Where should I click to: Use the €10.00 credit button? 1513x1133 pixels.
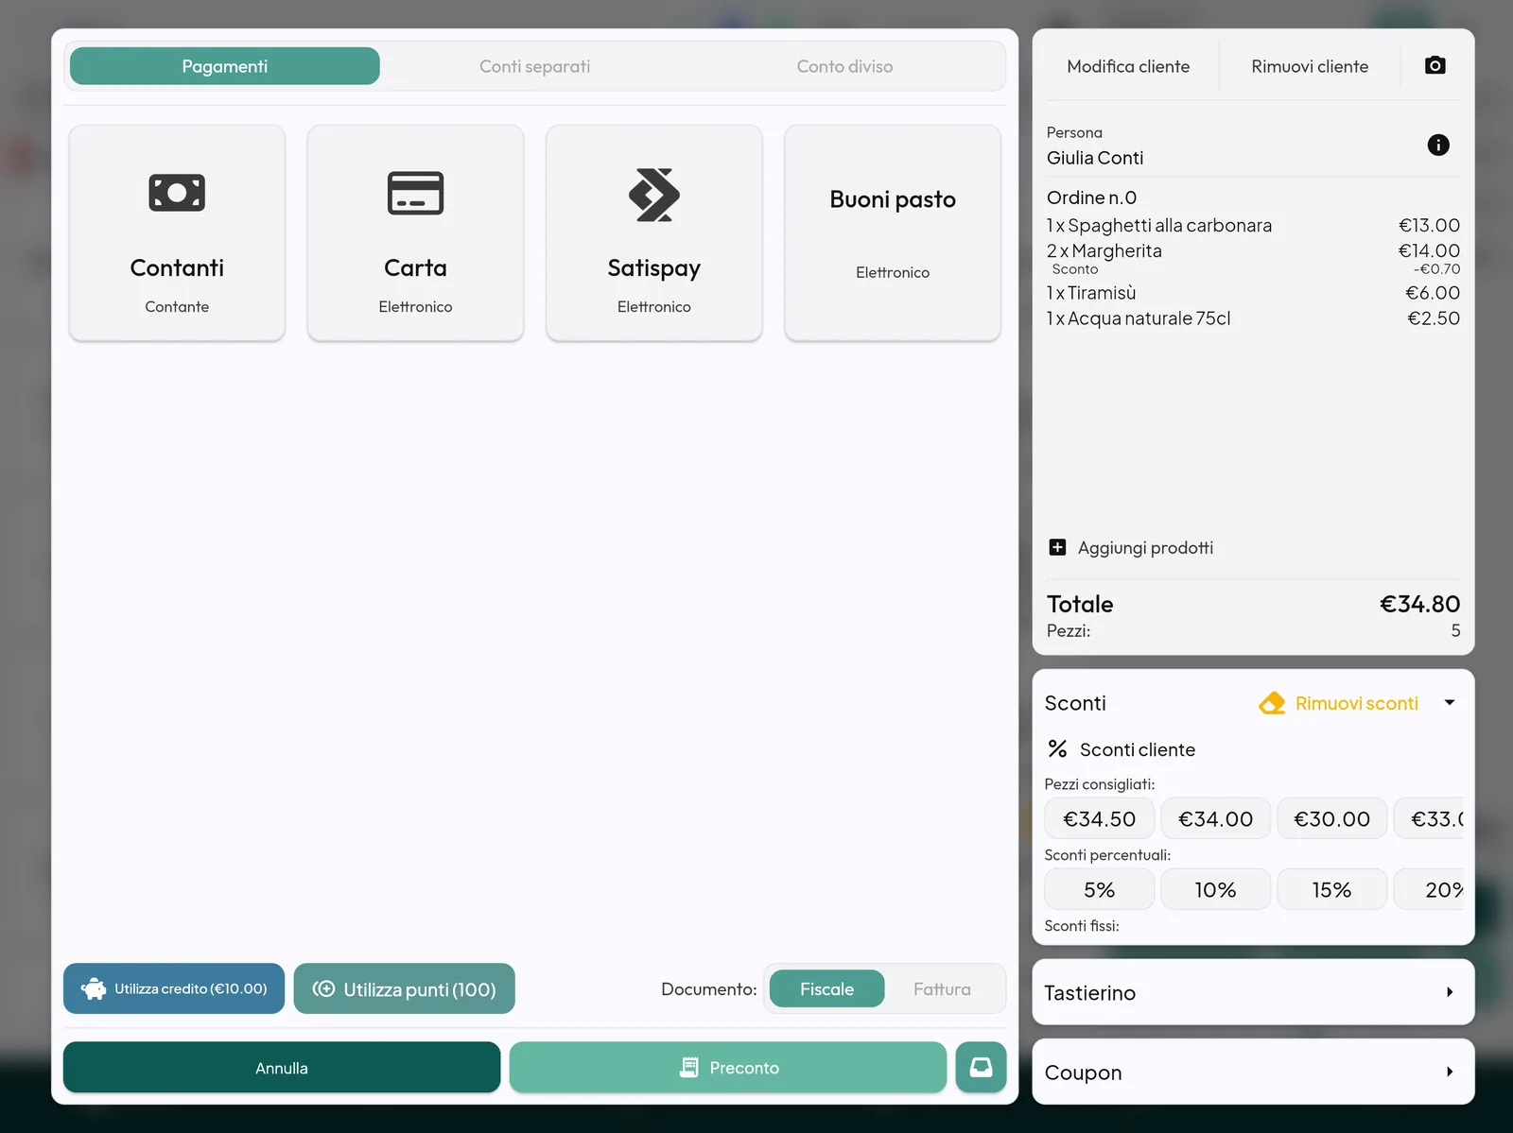click(x=174, y=988)
